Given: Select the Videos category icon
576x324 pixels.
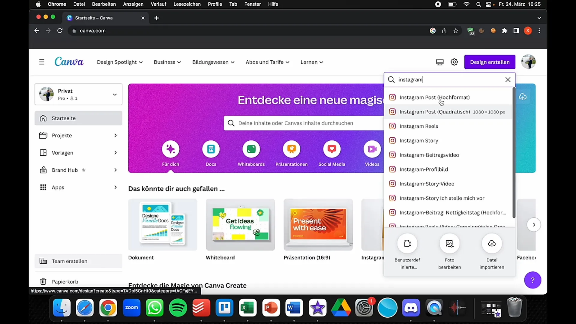Looking at the screenshot, I should tap(372, 149).
